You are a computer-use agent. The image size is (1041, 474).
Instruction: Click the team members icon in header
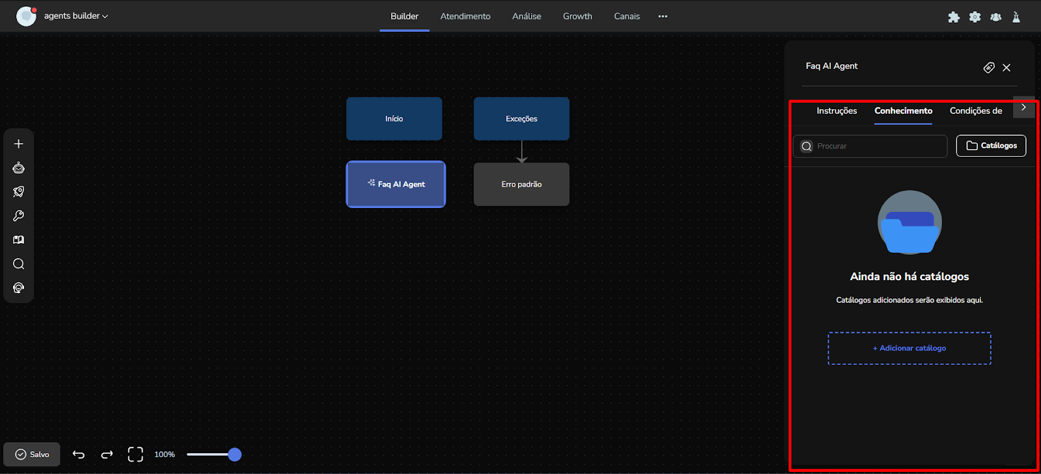pyautogui.click(x=995, y=17)
